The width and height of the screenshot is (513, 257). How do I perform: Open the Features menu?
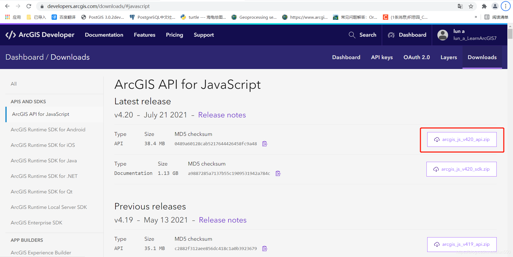point(145,35)
